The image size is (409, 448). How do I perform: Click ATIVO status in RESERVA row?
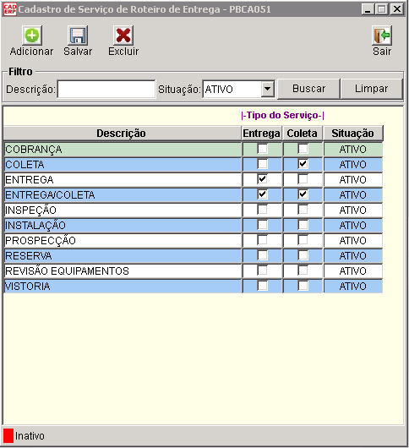coord(353,256)
